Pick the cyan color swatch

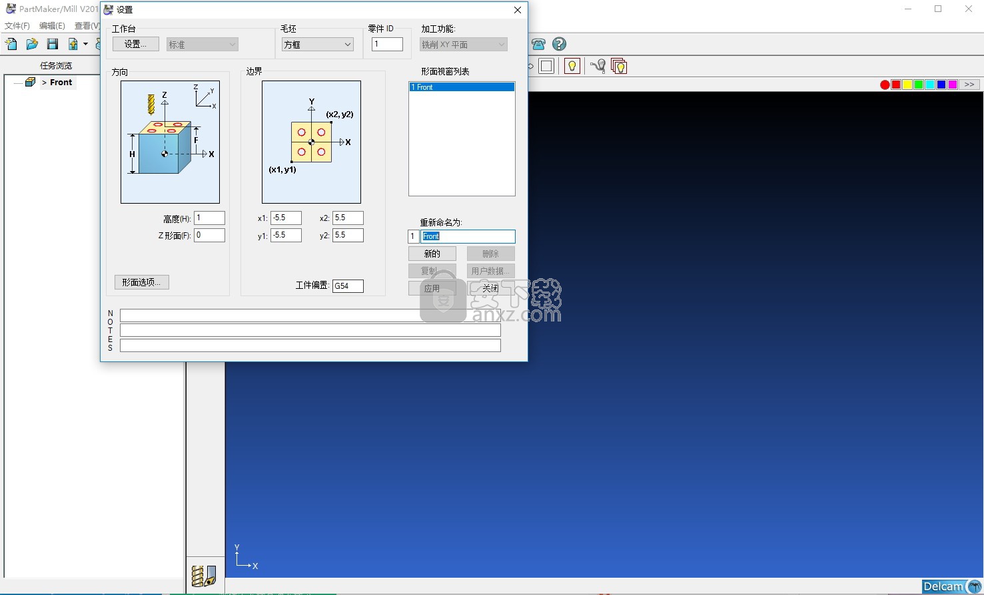(x=930, y=85)
